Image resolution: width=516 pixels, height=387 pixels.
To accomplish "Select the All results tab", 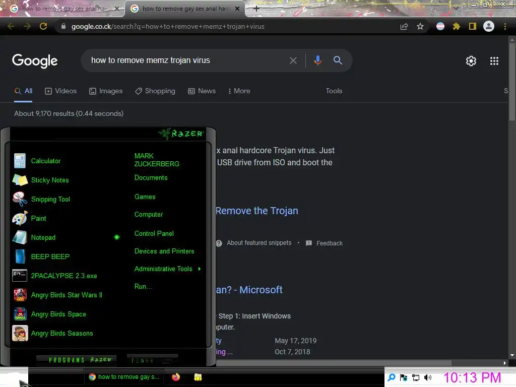I will 23,91.
